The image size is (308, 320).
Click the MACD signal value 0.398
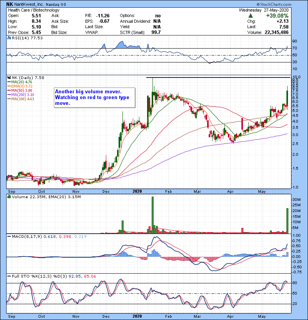65,236
